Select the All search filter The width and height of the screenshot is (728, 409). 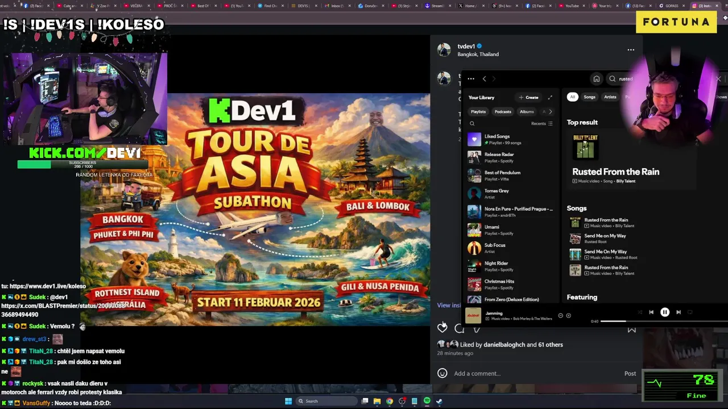(573, 97)
